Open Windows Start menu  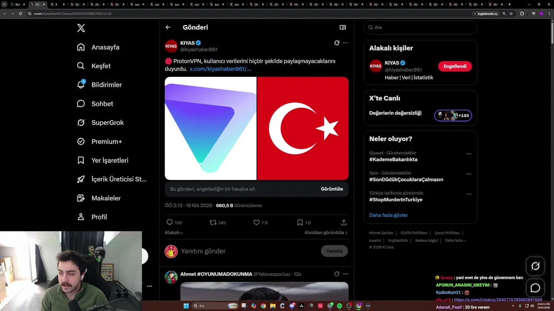click(186, 306)
